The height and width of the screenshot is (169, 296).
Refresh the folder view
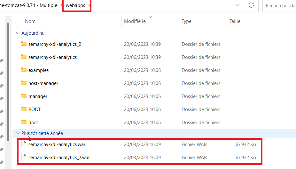[251, 5]
